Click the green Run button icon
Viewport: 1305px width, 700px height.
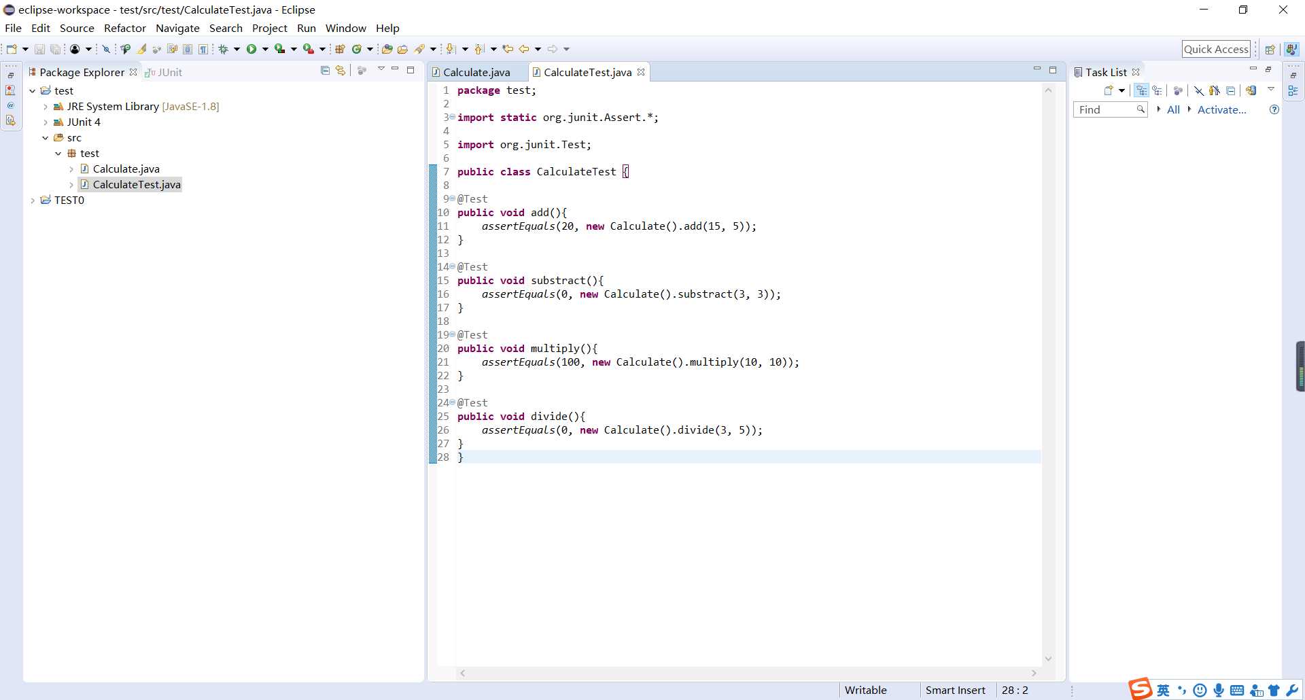point(251,49)
